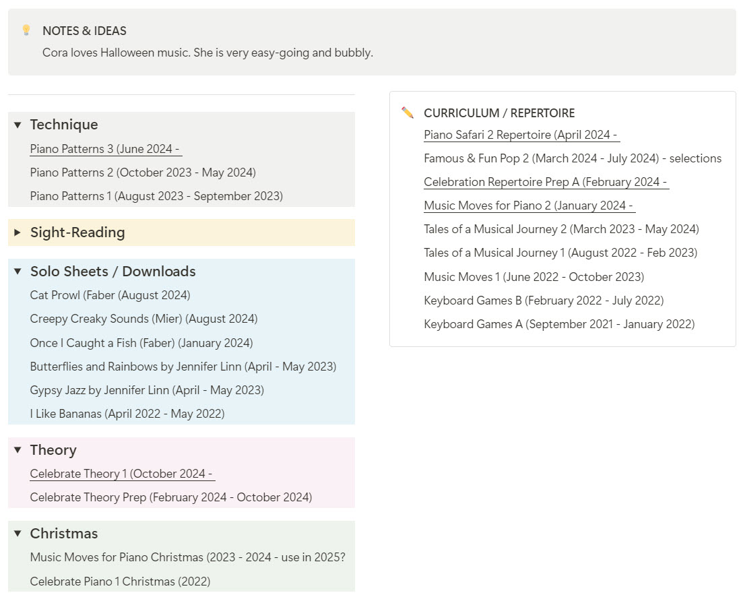Select Cat Prowl (Faber (August 2024)
The image size is (743, 597).
tap(110, 295)
